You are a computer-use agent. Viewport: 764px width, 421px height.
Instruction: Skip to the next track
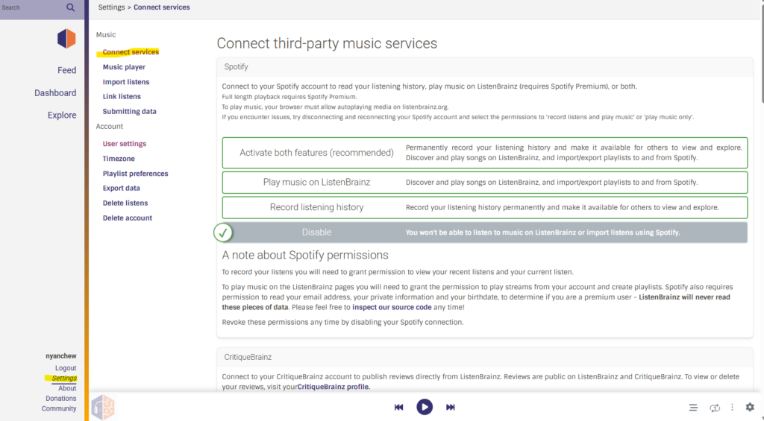pyautogui.click(x=450, y=407)
